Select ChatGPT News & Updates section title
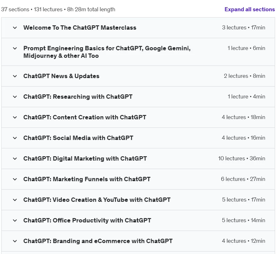This screenshot has width=276, height=254. pyautogui.click(x=61, y=76)
